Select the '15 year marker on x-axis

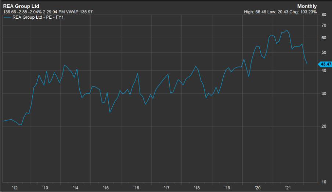point(105,188)
